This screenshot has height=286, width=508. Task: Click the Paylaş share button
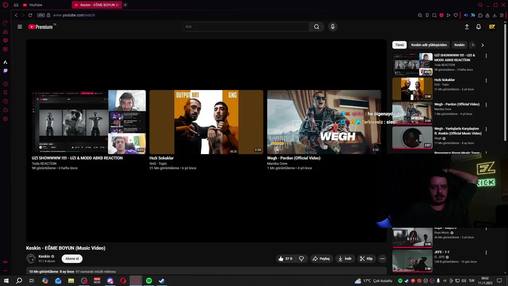click(321, 259)
